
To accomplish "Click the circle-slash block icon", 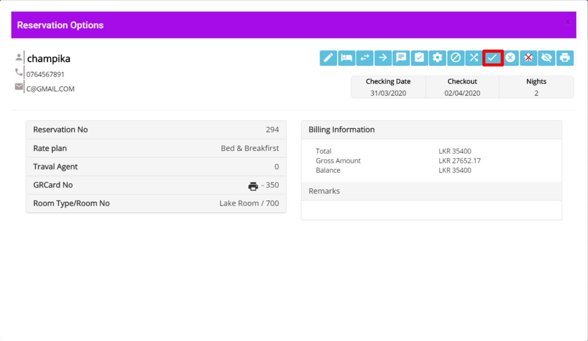I will click(455, 58).
